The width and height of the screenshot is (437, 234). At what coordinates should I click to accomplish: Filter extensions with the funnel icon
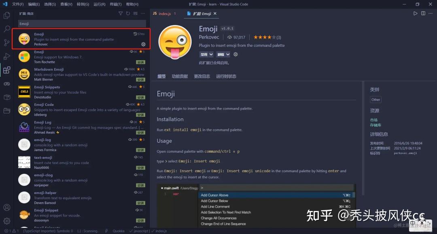coord(121,13)
